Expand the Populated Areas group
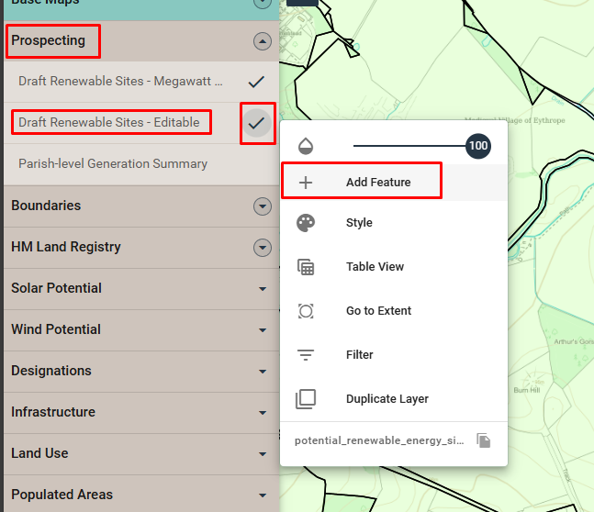This screenshot has width=594, height=512. click(263, 495)
